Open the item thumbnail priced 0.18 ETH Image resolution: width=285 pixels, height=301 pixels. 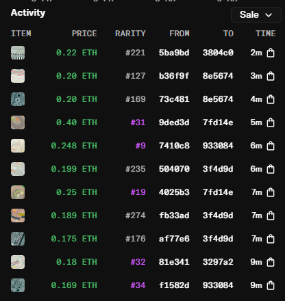(18, 262)
